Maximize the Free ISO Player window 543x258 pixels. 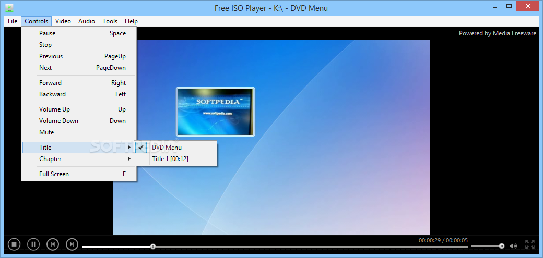pos(509,6)
